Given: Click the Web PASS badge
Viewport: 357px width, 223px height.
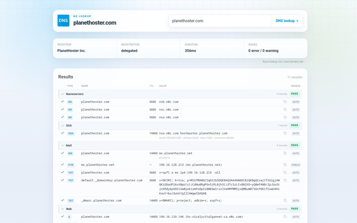Looking at the screenshot, I should tap(295, 209).
